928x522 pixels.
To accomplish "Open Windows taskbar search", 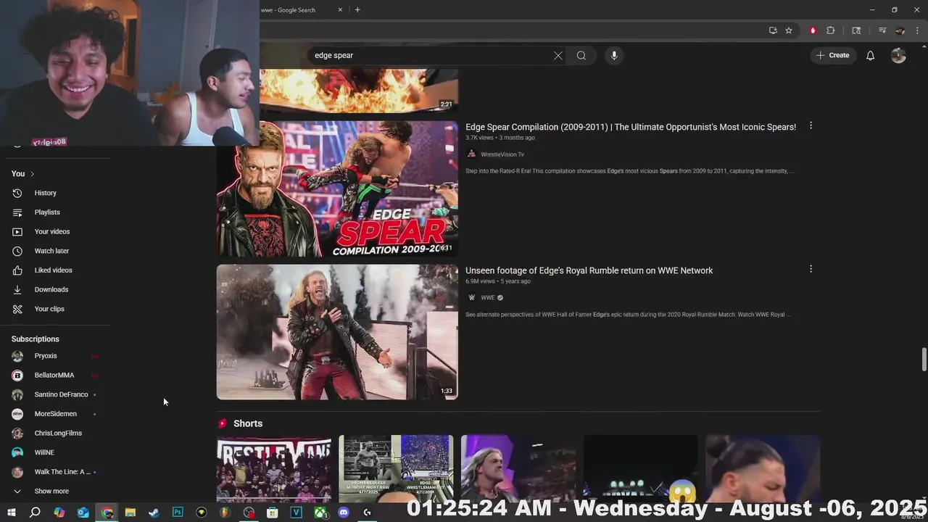I will [x=35, y=513].
